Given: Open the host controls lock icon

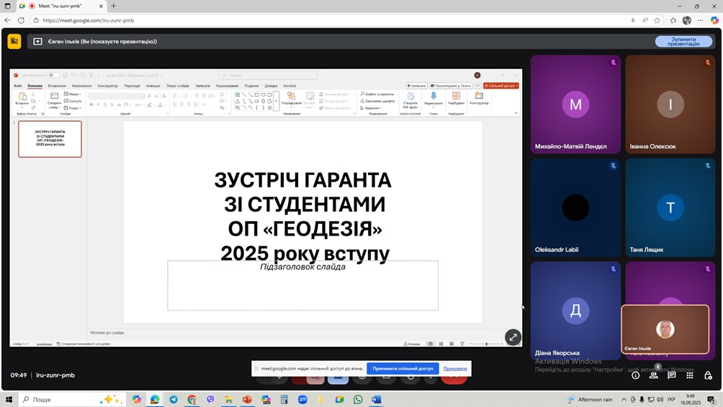Looking at the screenshot, I should tap(708, 375).
